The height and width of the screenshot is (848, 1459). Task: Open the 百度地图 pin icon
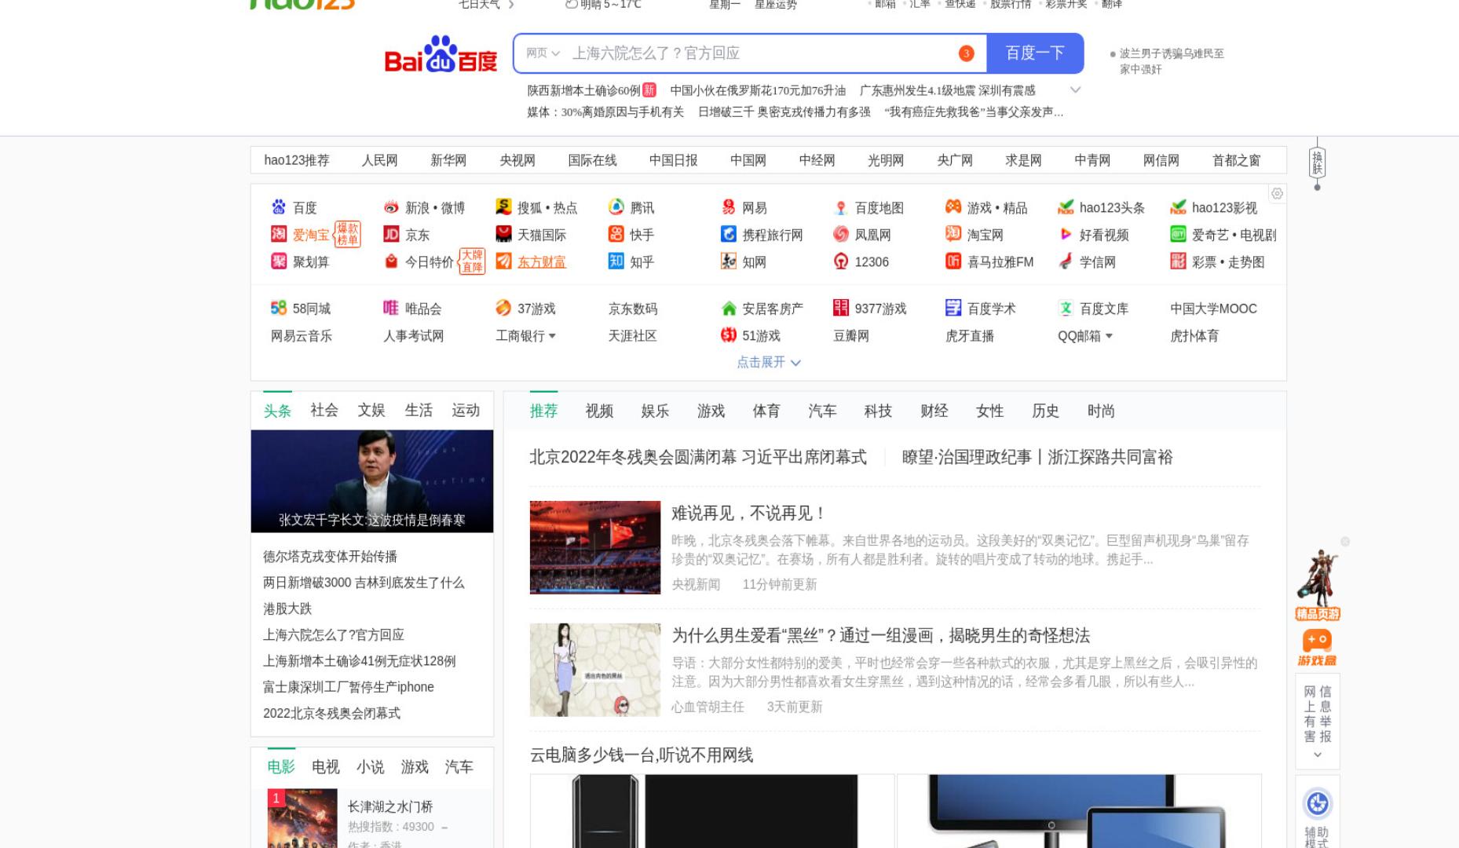pyautogui.click(x=841, y=207)
